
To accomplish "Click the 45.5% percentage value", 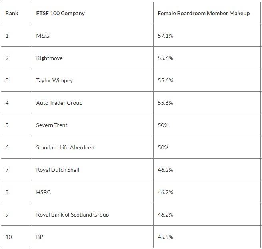I will (x=165, y=237).
